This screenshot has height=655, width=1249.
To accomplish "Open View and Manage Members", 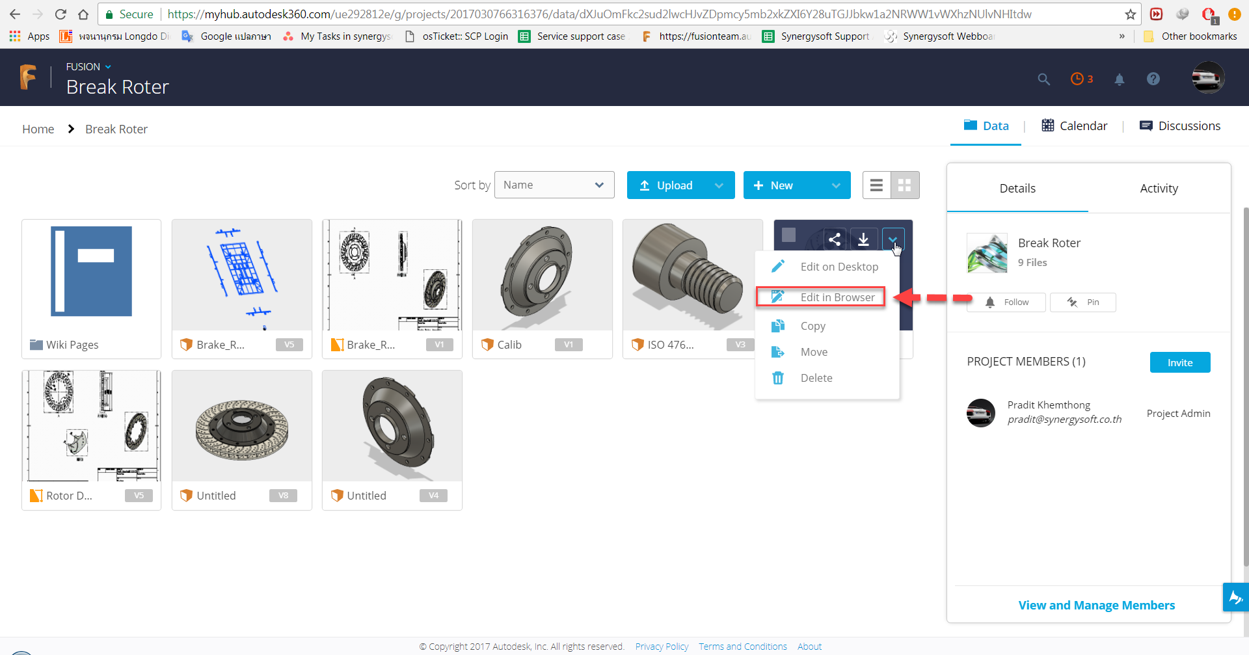I will coord(1096,605).
